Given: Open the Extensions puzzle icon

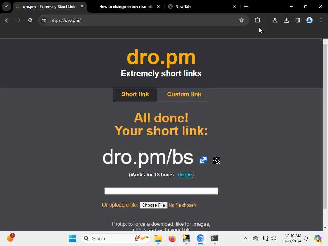Looking at the screenshot, I should pyautogui.click(x=258, y=20).
